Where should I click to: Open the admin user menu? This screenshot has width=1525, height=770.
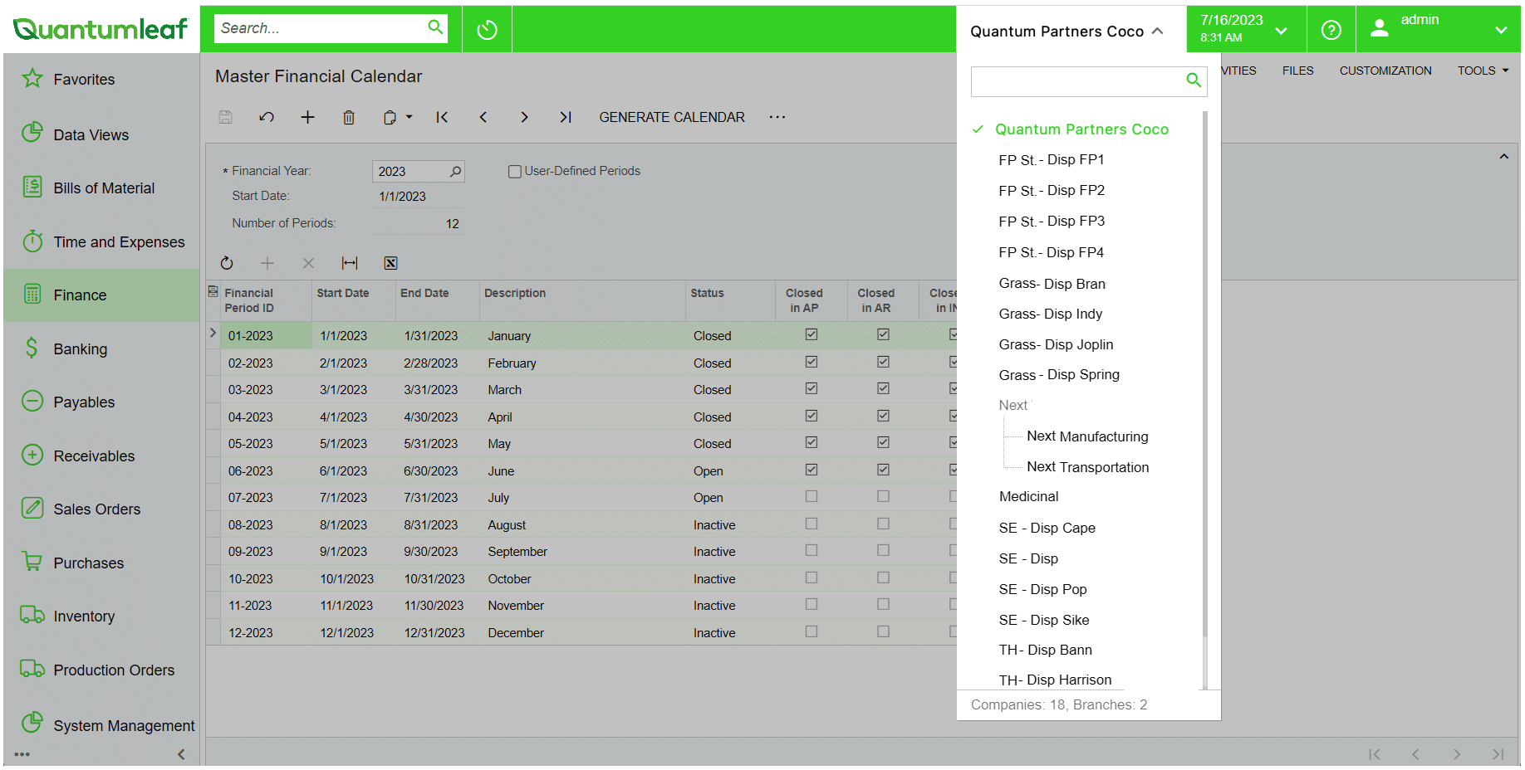[1439, 29]
